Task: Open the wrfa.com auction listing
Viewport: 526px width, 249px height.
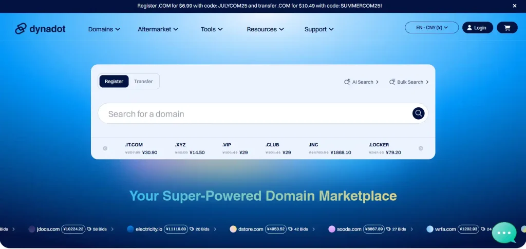Action: click(445, 229)
